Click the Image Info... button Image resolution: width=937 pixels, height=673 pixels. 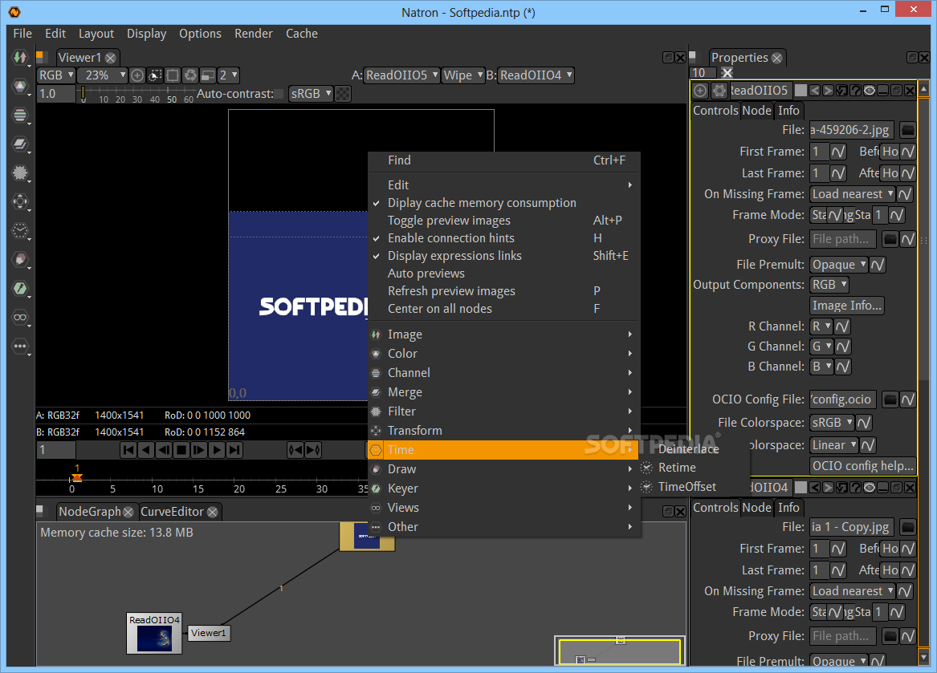click(x=847, y=306)
